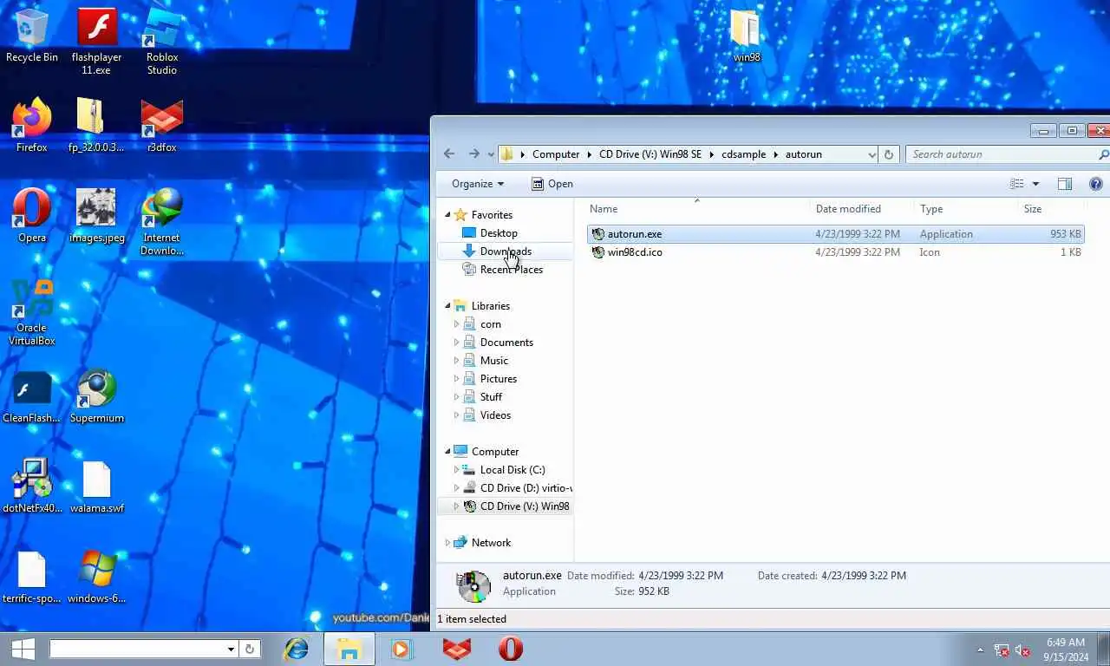Open Opera from the taskbar
Image resolution: width=1110 pixels, height=666 pixels.
[x=510, y=649]
